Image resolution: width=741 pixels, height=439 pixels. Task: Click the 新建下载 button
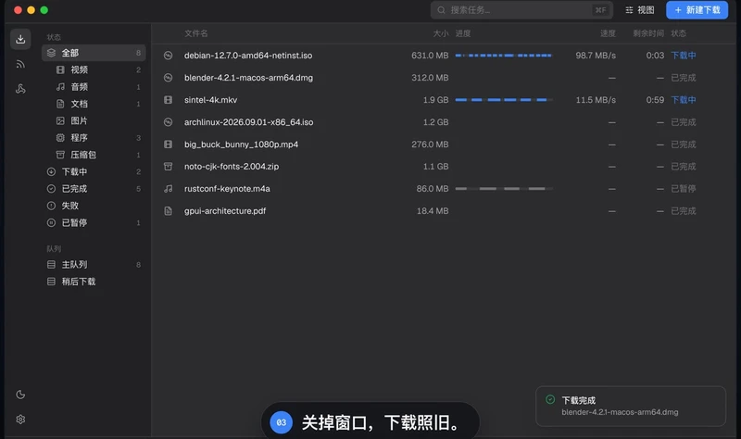[x=697, y=10]
